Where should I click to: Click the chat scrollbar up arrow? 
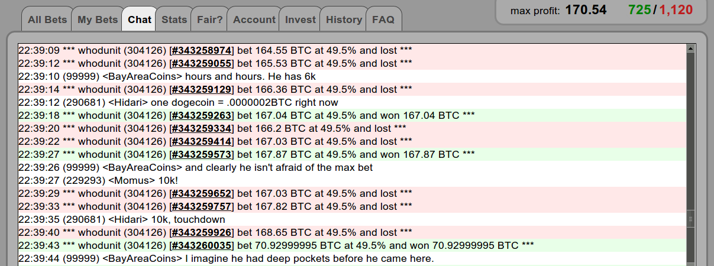690,48
